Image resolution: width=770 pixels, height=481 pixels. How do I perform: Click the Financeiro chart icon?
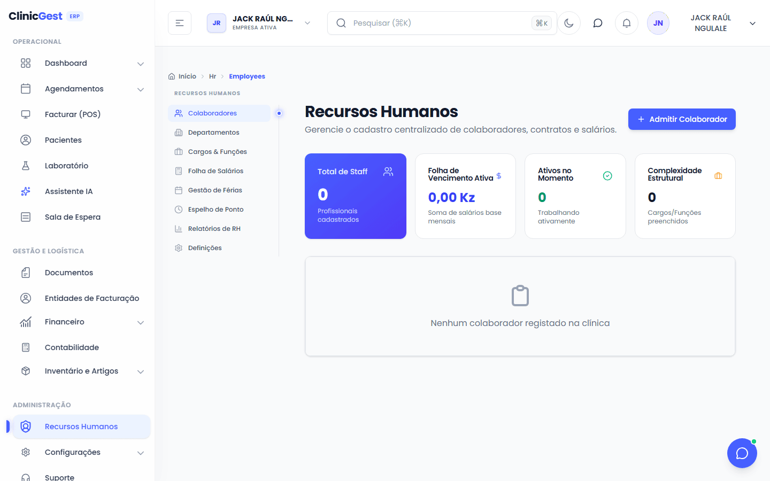pyautogui.click(x=26, y=322)
